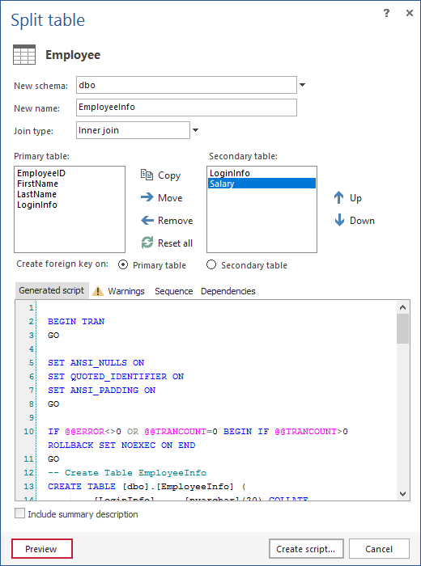Click the New schema dbo field
Image resolution: width=421 pixels, height=566 pixels.
click(x=186, y=85)
